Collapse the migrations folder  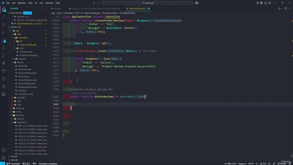[x=12, y=122]
